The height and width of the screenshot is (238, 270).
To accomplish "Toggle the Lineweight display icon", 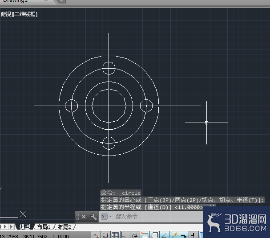I will 193,235.
